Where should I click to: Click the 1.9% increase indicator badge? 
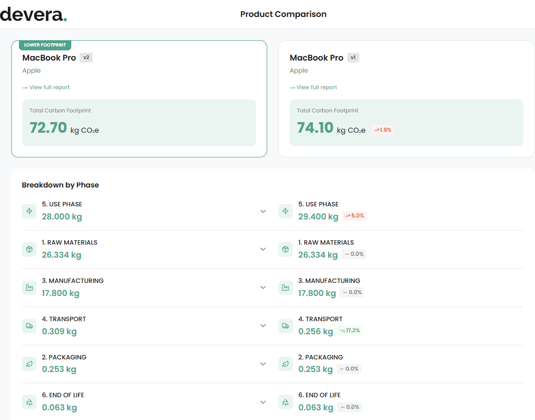coord(383,130)
